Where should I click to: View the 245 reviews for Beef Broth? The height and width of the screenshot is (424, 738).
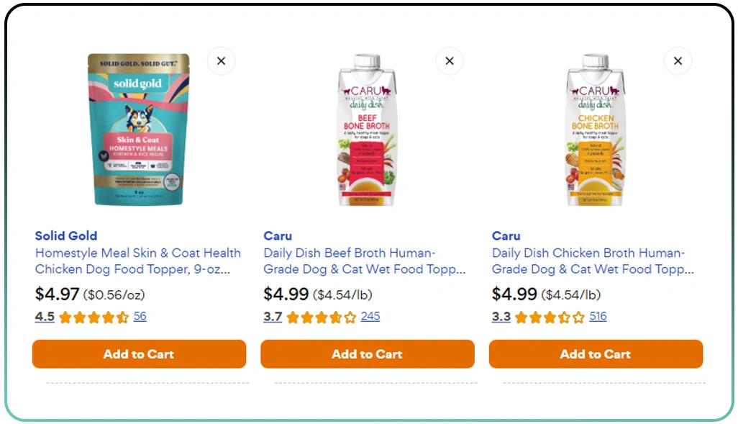point(370,316)
